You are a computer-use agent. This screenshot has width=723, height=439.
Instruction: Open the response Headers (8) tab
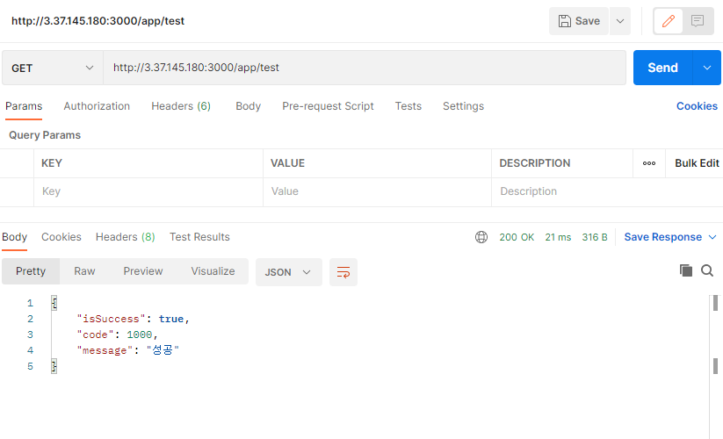pos(126,237)
